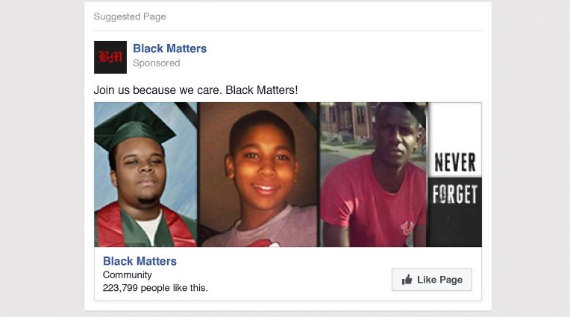Like the Black Matters page
This screenshot has height=317, width=570.
[x=432, y=280]
